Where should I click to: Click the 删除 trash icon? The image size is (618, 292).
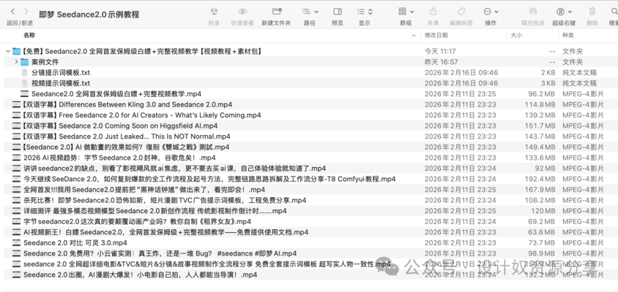pos(592,12)
